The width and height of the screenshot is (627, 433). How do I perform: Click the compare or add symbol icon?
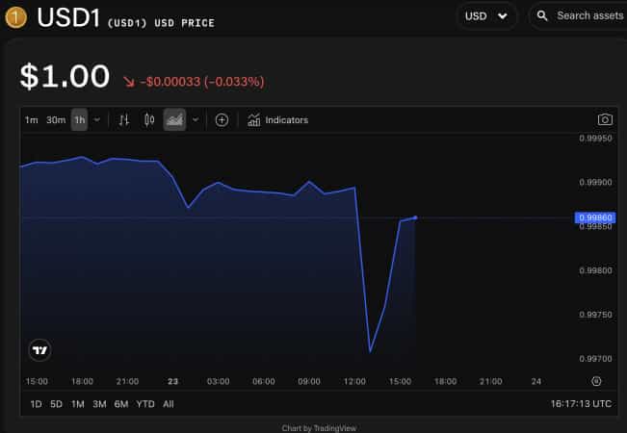point(222,120)
